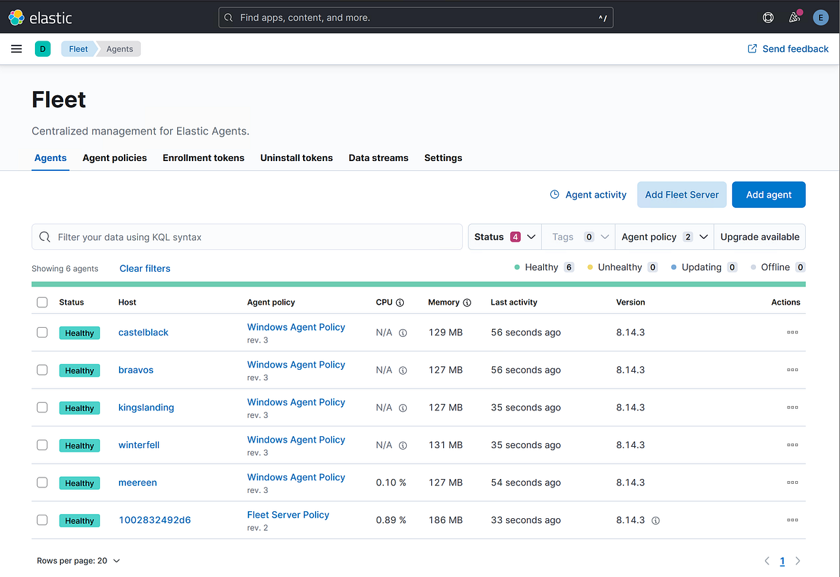Screen dimensions: 840x577
Task: Open the user profile avatar
Action: [x=820, y=17]
